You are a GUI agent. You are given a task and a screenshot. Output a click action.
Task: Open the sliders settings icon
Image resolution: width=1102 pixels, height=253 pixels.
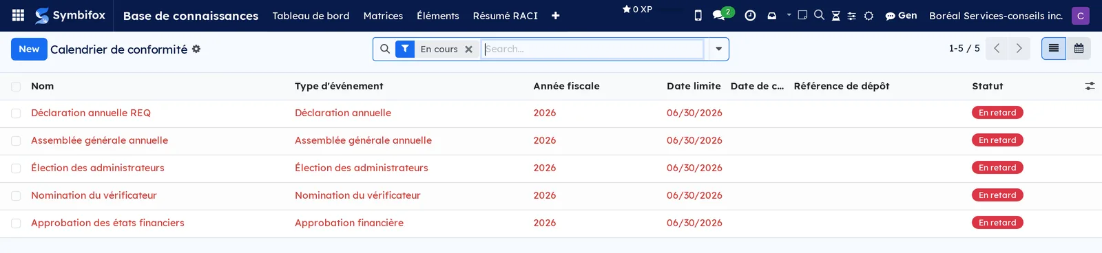click(x=852, y=16)
